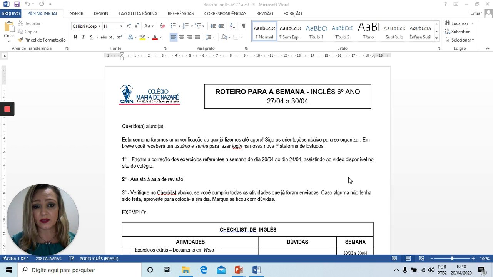Click the yellow text highlight color button
This screenshot has width=493, height=277.
click(142, 37)
